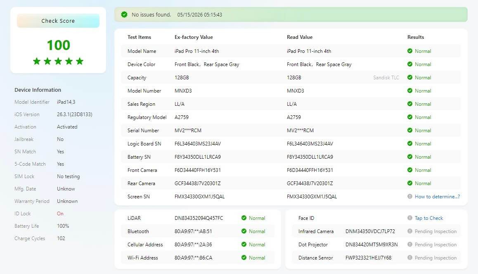Click the 'Sandisk TLC' storage label
This screenshot has height=274, width=478.
coord(386,78)
